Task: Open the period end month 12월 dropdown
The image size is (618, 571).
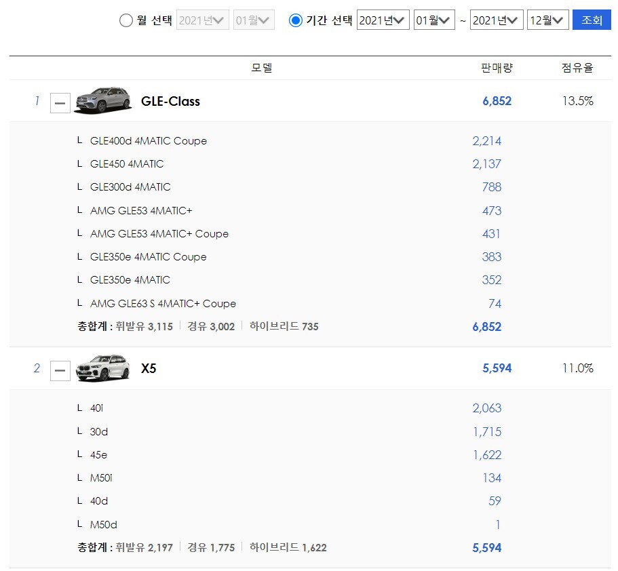Action: 548,20
